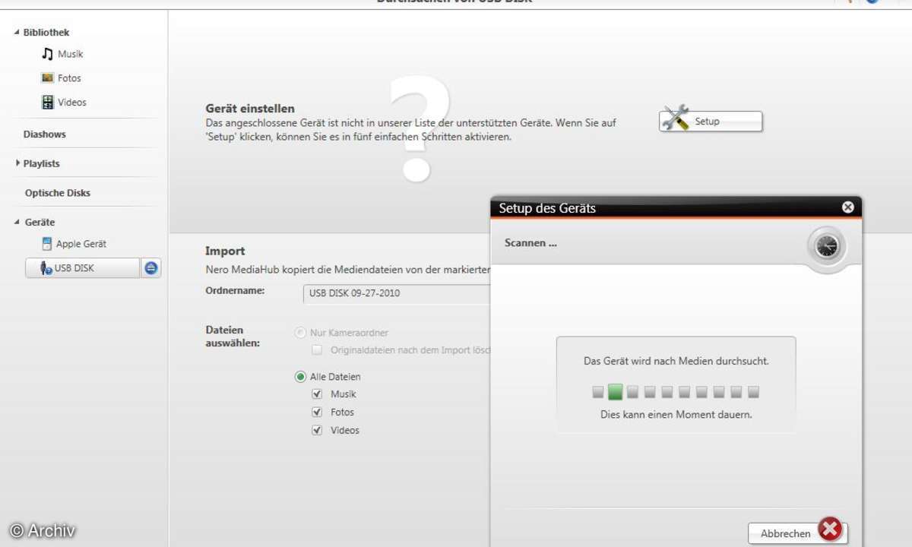Click the green scanning progress bar
The width and height of the screenshot is (912, 547).
(676, 392)
